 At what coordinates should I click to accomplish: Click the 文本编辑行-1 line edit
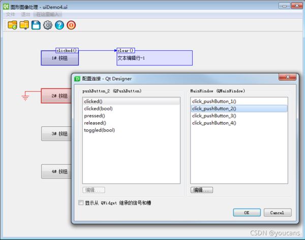coord(155,58)
